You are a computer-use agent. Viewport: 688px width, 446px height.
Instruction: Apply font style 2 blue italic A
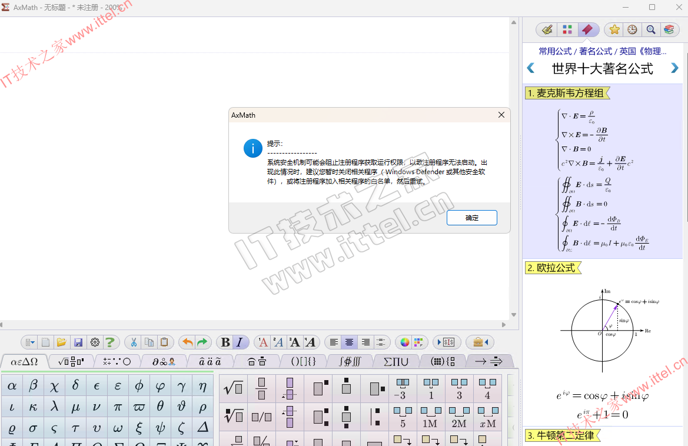click(278, 342)
